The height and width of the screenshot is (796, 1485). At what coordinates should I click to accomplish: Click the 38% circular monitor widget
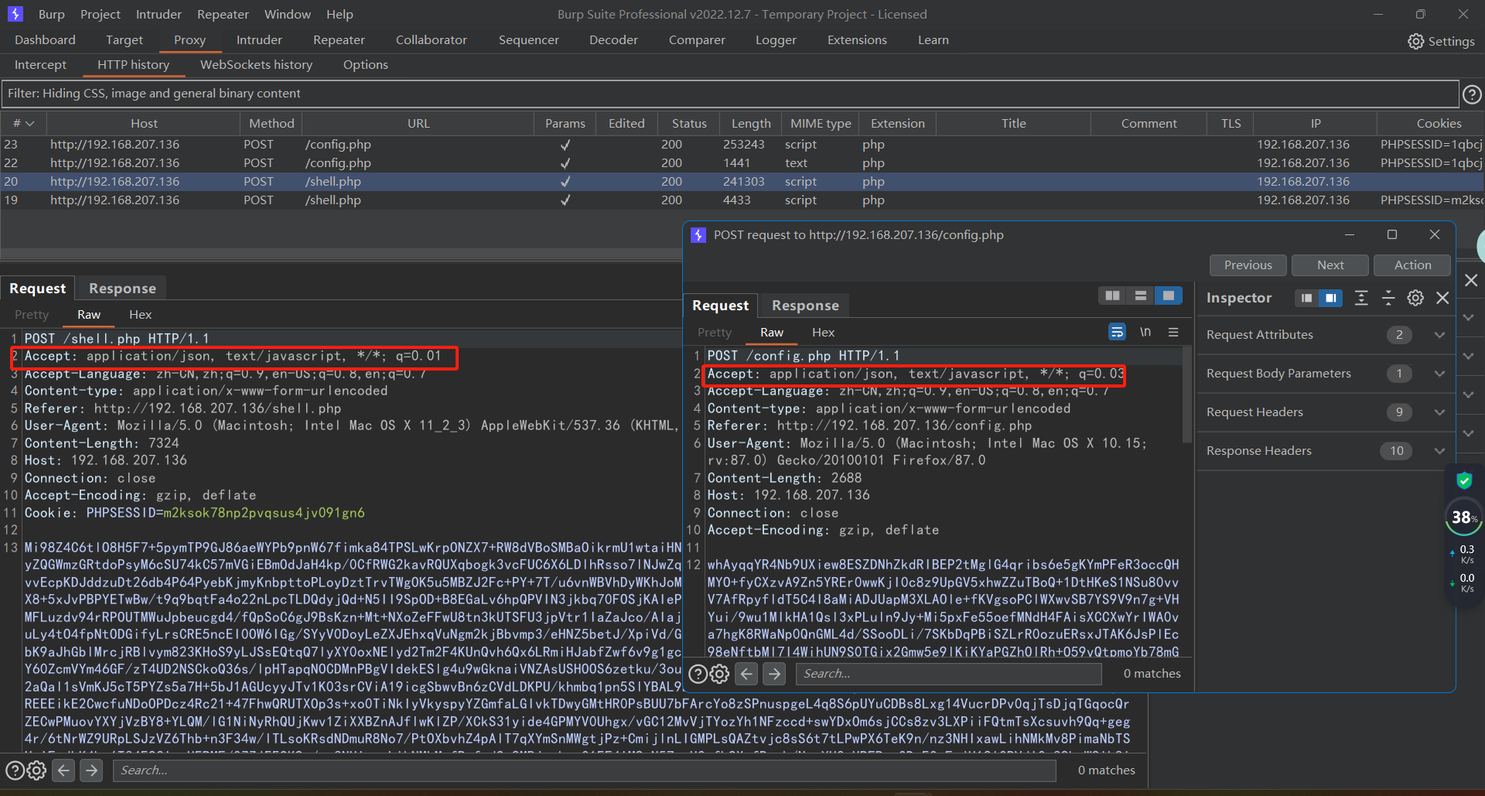[x=1463, y=518]
